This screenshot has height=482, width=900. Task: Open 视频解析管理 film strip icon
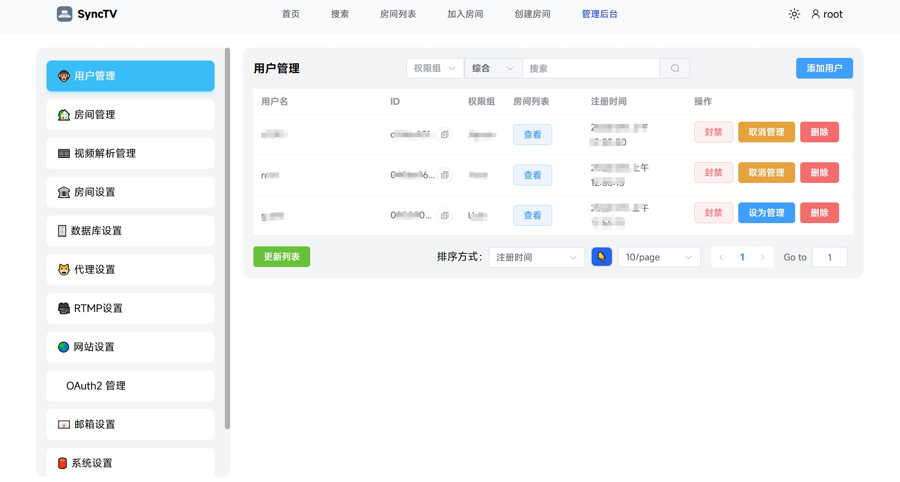click(x=64, y=153)
